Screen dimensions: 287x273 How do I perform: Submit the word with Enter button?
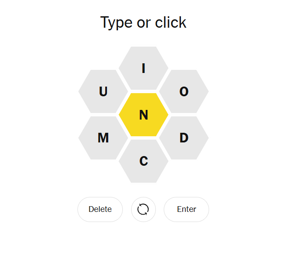point(186,209)
